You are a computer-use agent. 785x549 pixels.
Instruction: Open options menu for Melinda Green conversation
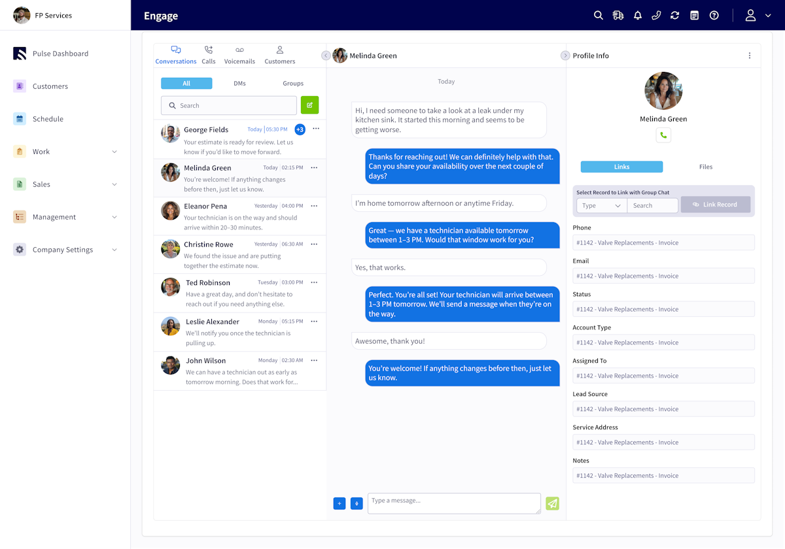314,168
